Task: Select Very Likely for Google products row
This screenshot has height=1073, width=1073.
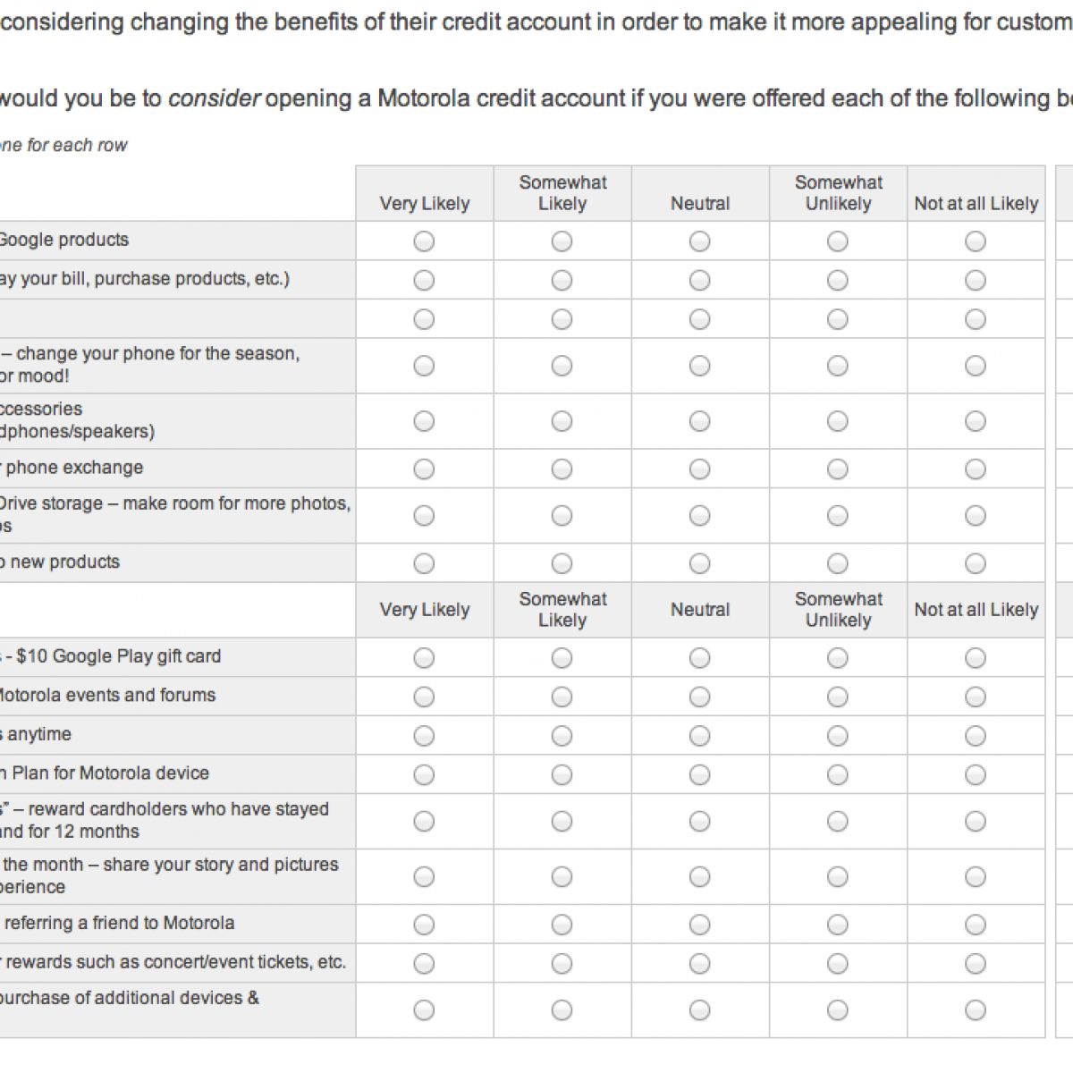Action: pyautogui.click(x=424, y=241)
